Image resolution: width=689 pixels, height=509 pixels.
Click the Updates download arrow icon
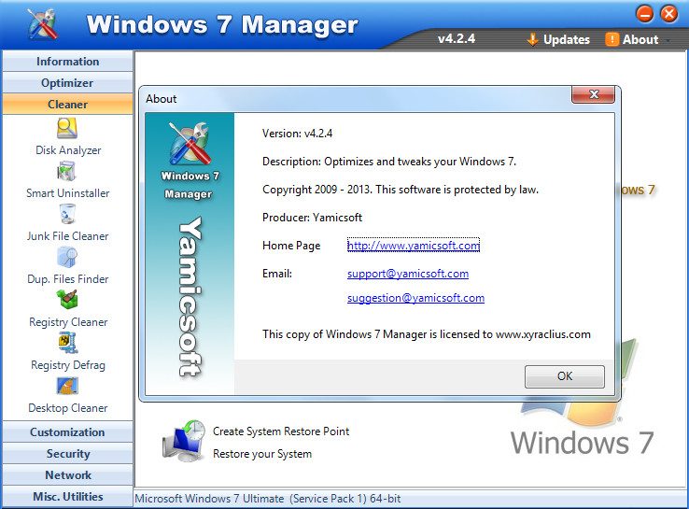coord(532,39)
